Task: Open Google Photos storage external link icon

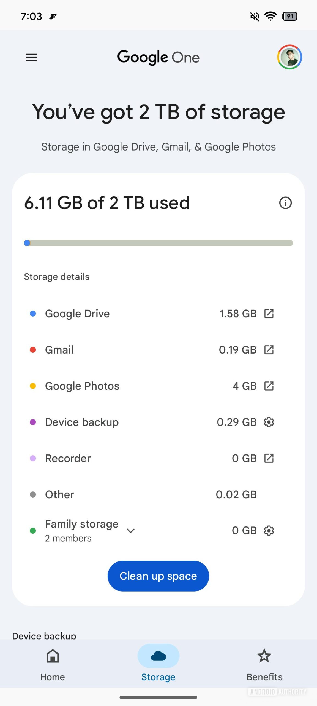Action: [x=269, y=386]
